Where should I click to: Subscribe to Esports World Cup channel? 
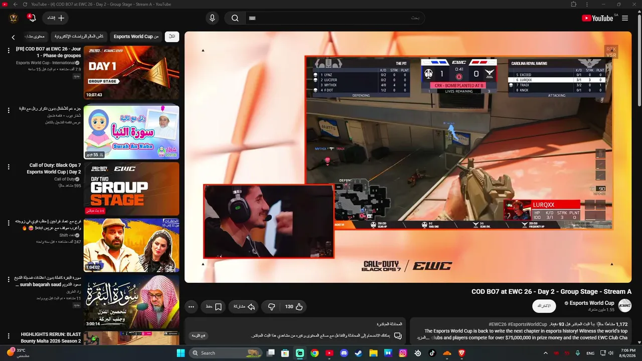click(x=544, y=306)
